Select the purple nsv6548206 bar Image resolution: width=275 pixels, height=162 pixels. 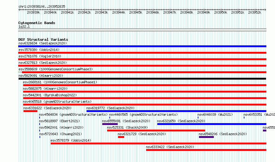tap(206, 137)
